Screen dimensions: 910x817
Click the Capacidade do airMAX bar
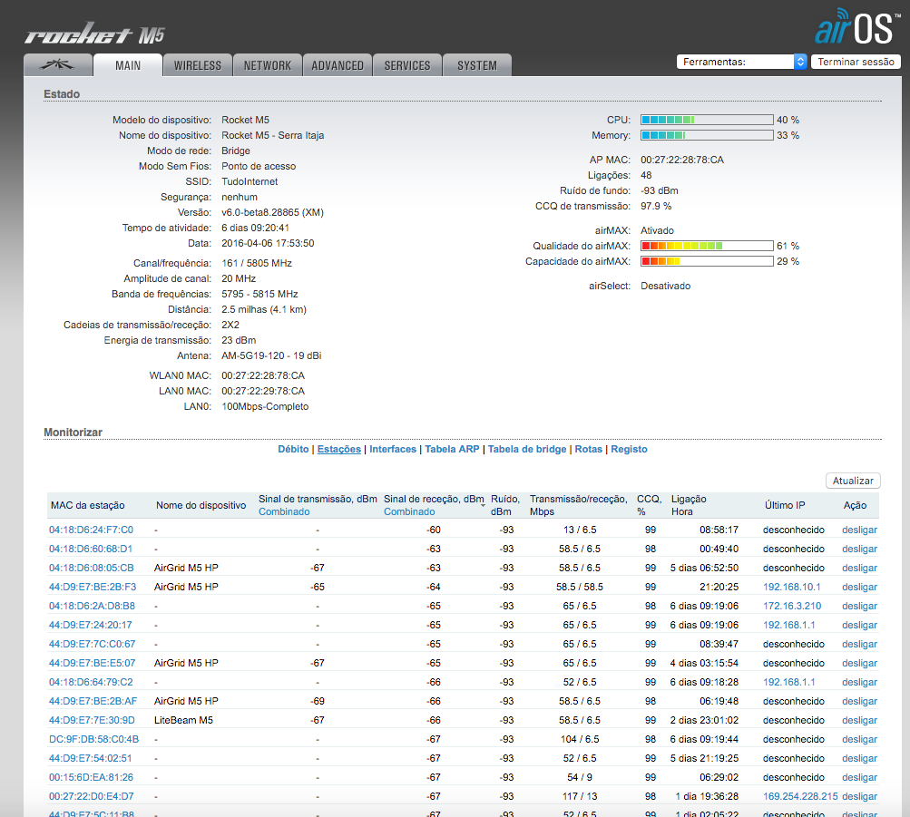[x=707, y=261]
